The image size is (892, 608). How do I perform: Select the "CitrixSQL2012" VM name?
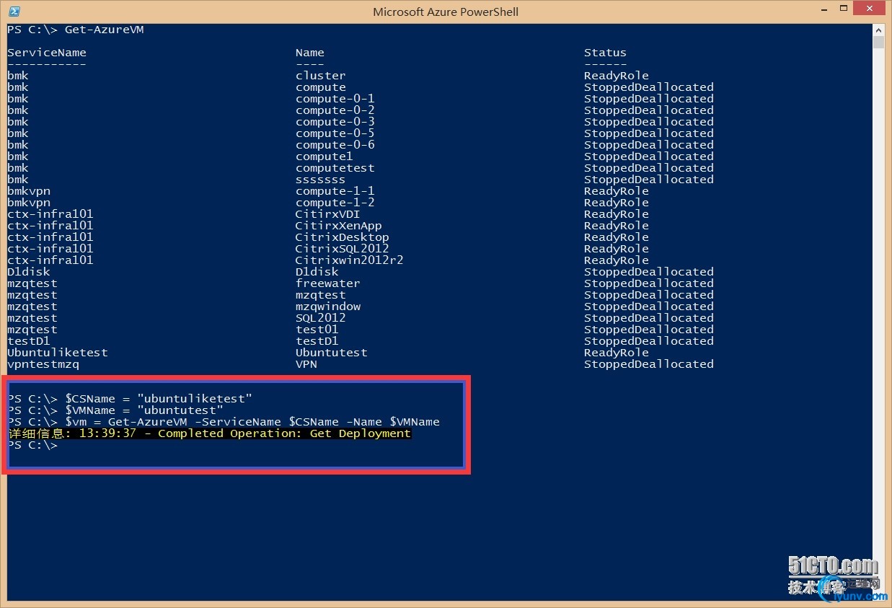(343, 249)
